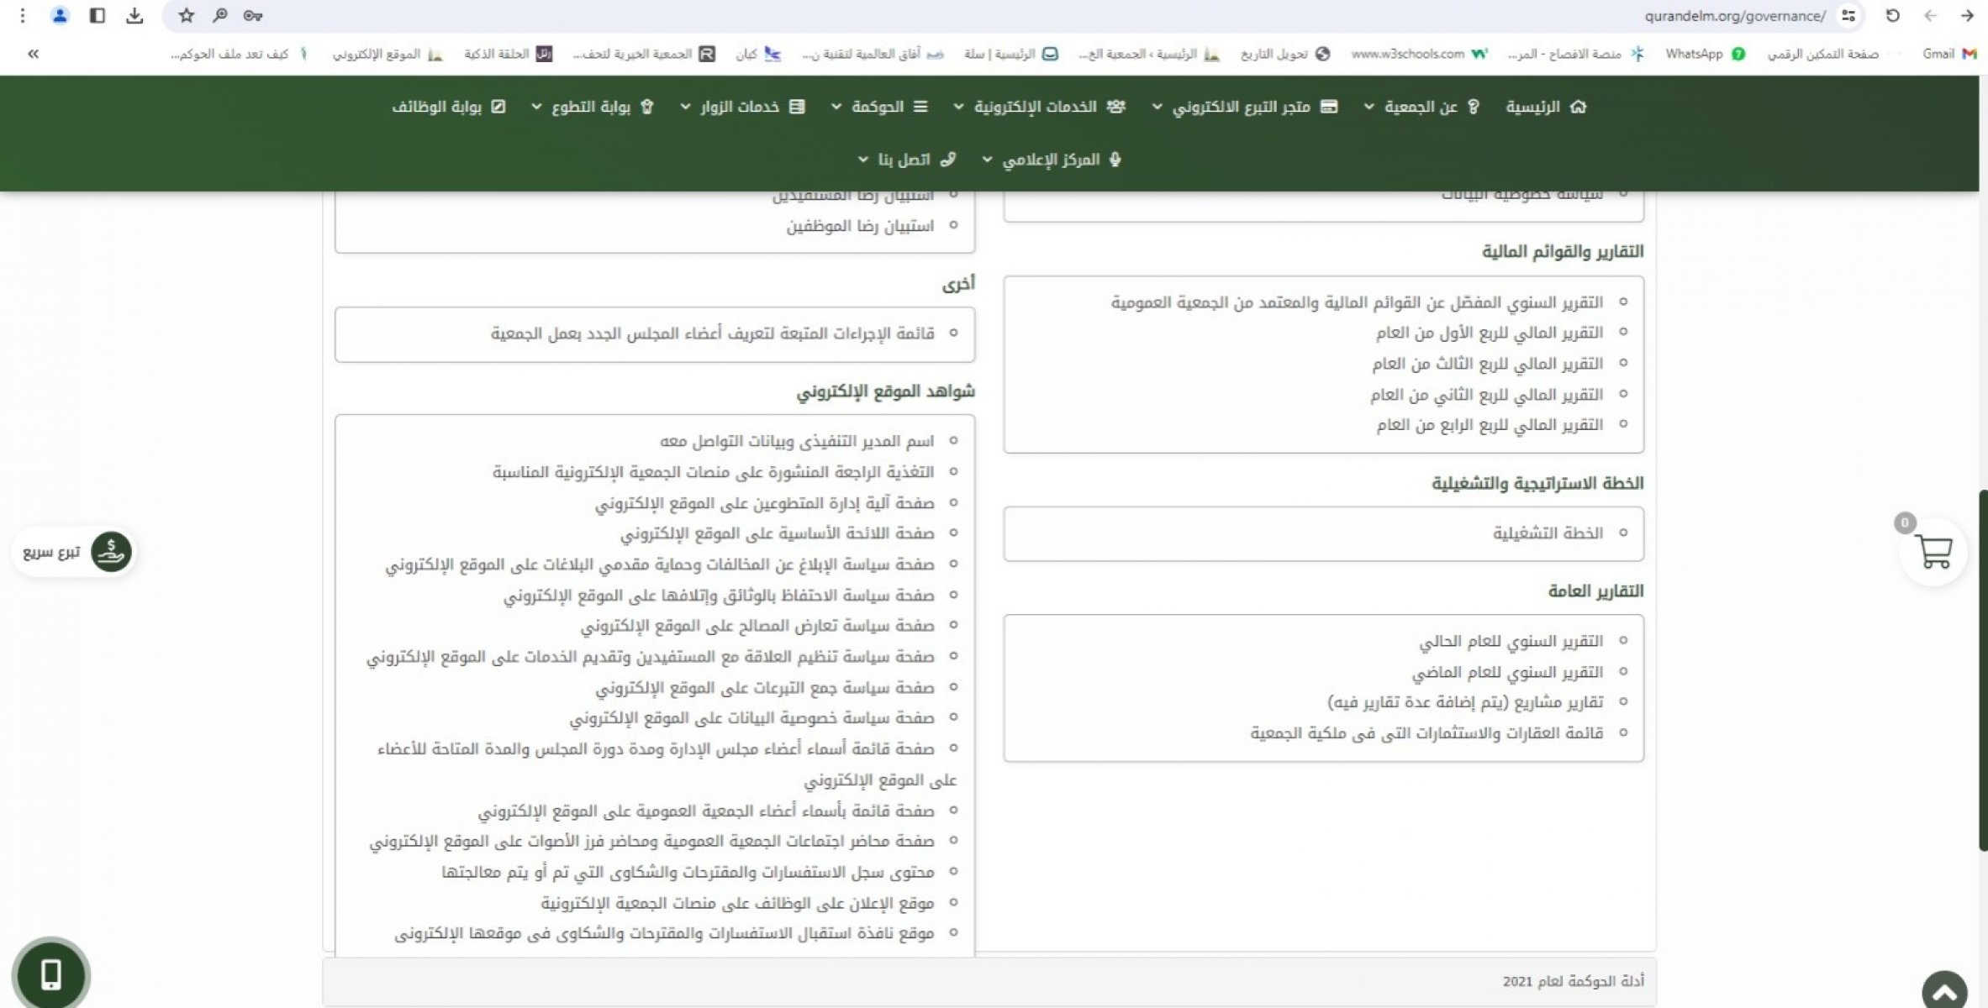
Task: Open اسم المدير التنفيذى وبيانات التواصل معه
Action: point(797,442)
